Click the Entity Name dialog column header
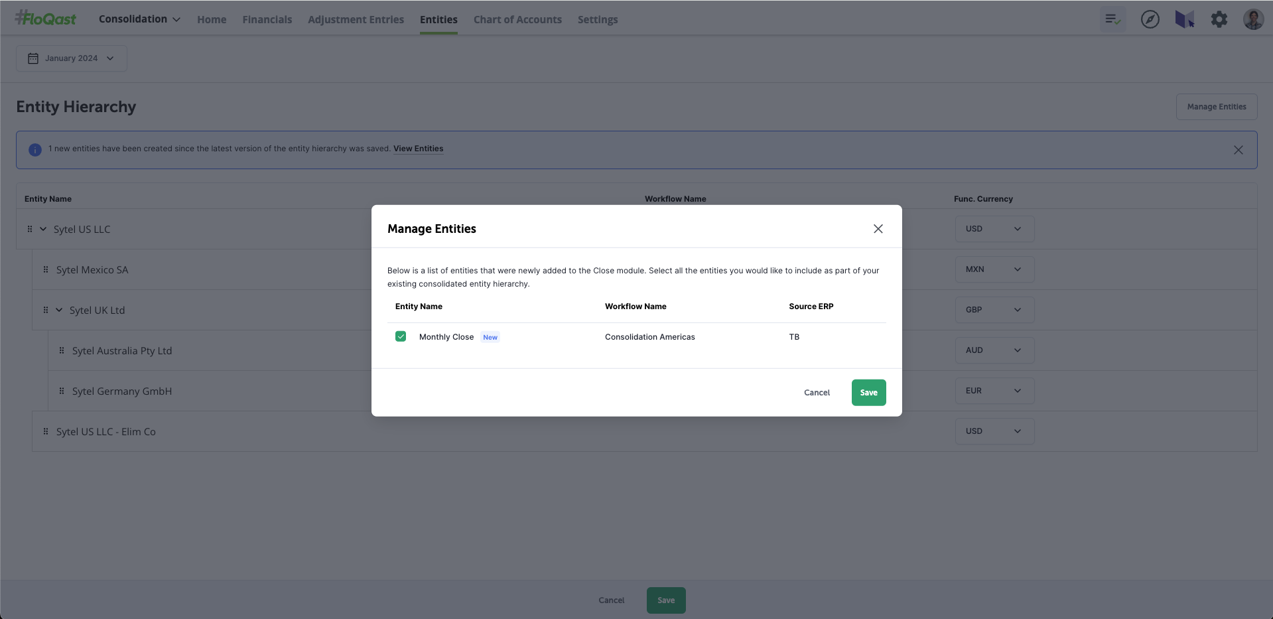 tap(419, 307)
